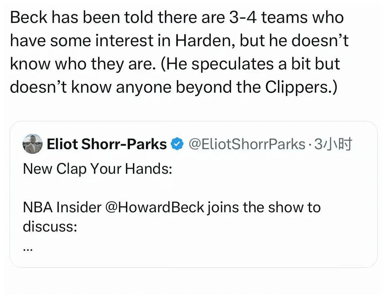Click the 3小时 timestamp
The image size is (384, 298).
[x=333, y=144]
